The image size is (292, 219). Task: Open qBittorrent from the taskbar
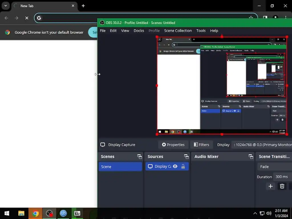click(x=63, y=213)
